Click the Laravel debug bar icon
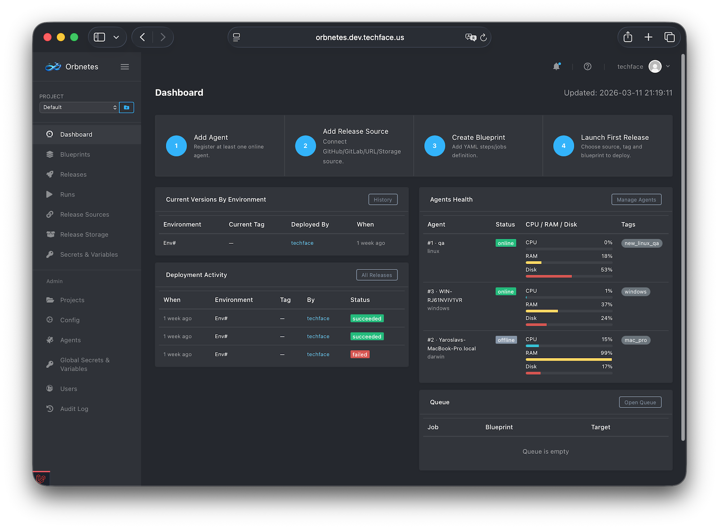 [41, 479]
